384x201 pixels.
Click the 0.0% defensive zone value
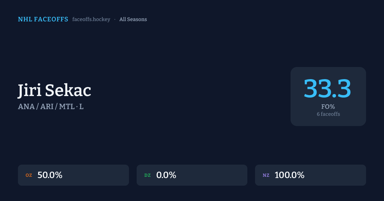[166, 175]
